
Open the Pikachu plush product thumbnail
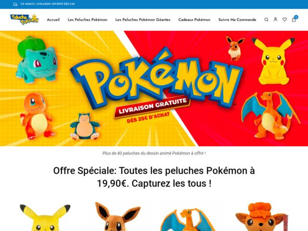45,217
